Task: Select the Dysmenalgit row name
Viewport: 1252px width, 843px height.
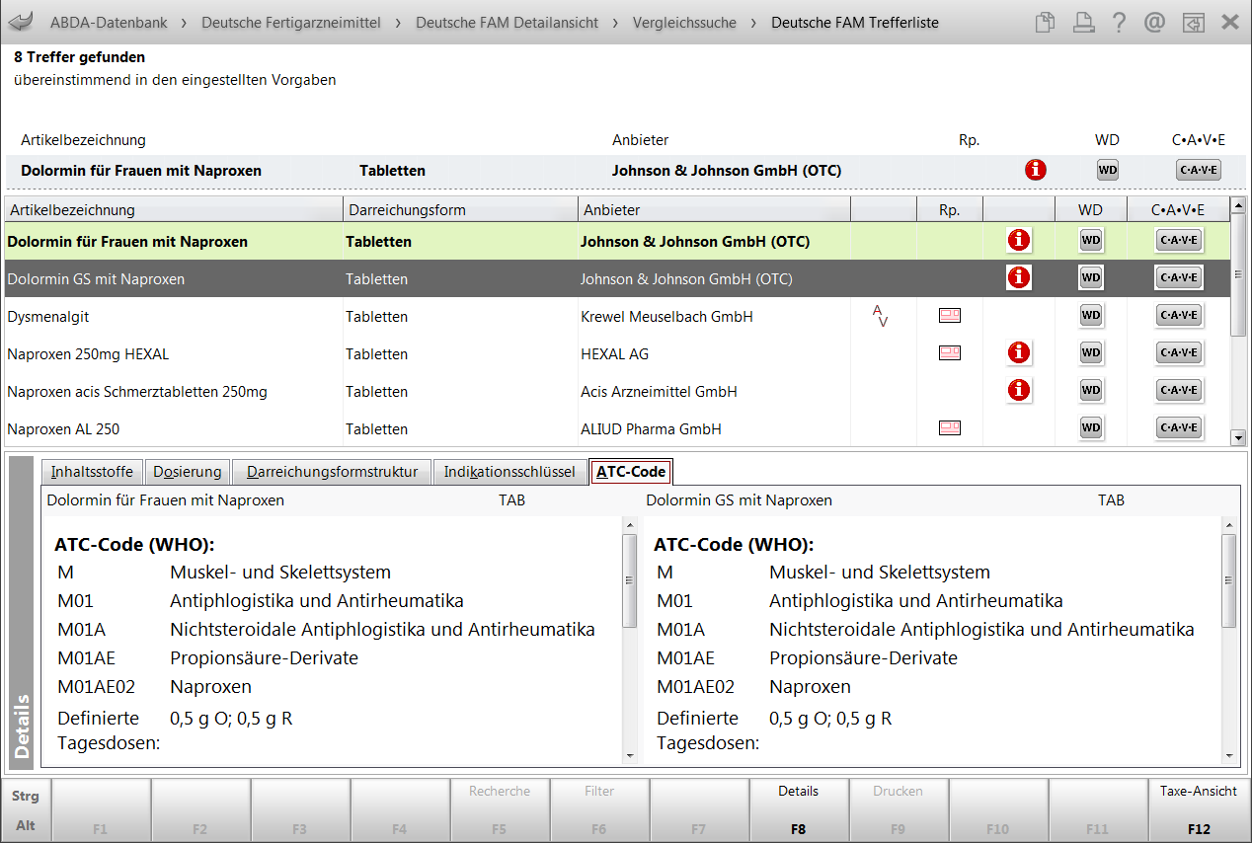Action: (x=47, y=316)
